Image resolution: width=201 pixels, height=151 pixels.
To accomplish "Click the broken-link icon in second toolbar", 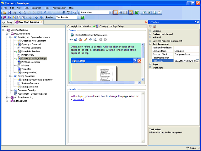I will coord(31,17).
